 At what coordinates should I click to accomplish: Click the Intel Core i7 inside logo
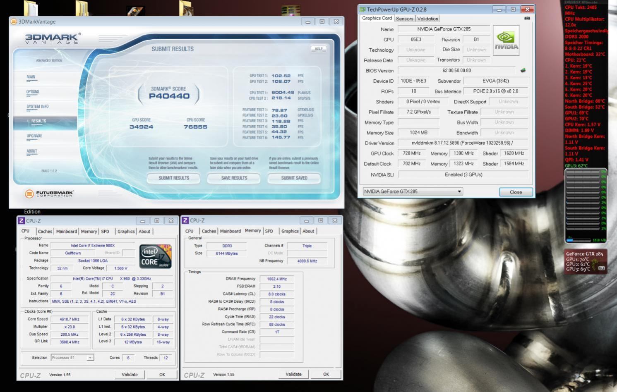(x=155, y=256)
